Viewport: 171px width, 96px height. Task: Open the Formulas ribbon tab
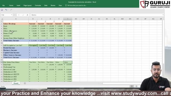(x=38, y=5)
